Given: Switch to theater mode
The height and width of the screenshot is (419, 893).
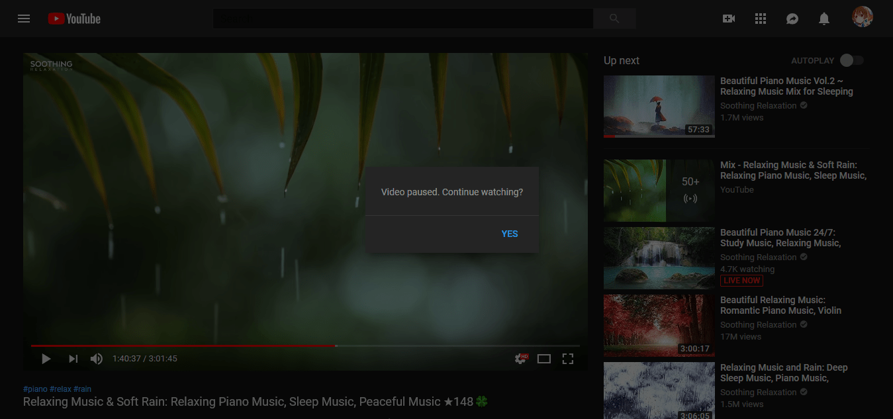Looking at the screenshot, I should pyautogui.click(x=543, y=358).
